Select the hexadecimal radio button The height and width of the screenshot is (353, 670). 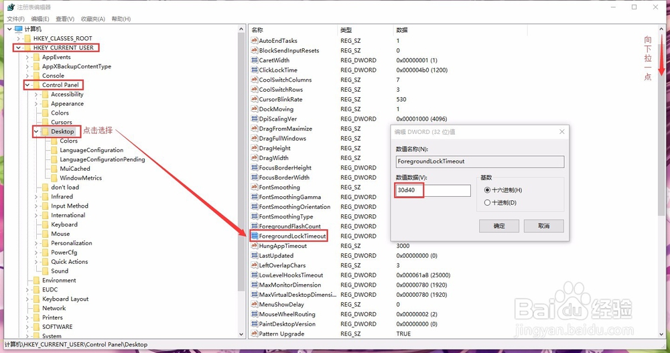coord(487,190)
